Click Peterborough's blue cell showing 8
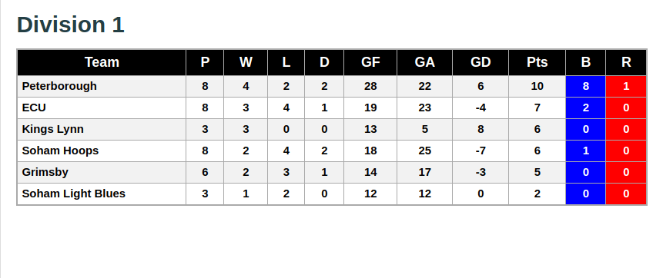The height and width of the screenshot is (278, 653). pos(585,86)
